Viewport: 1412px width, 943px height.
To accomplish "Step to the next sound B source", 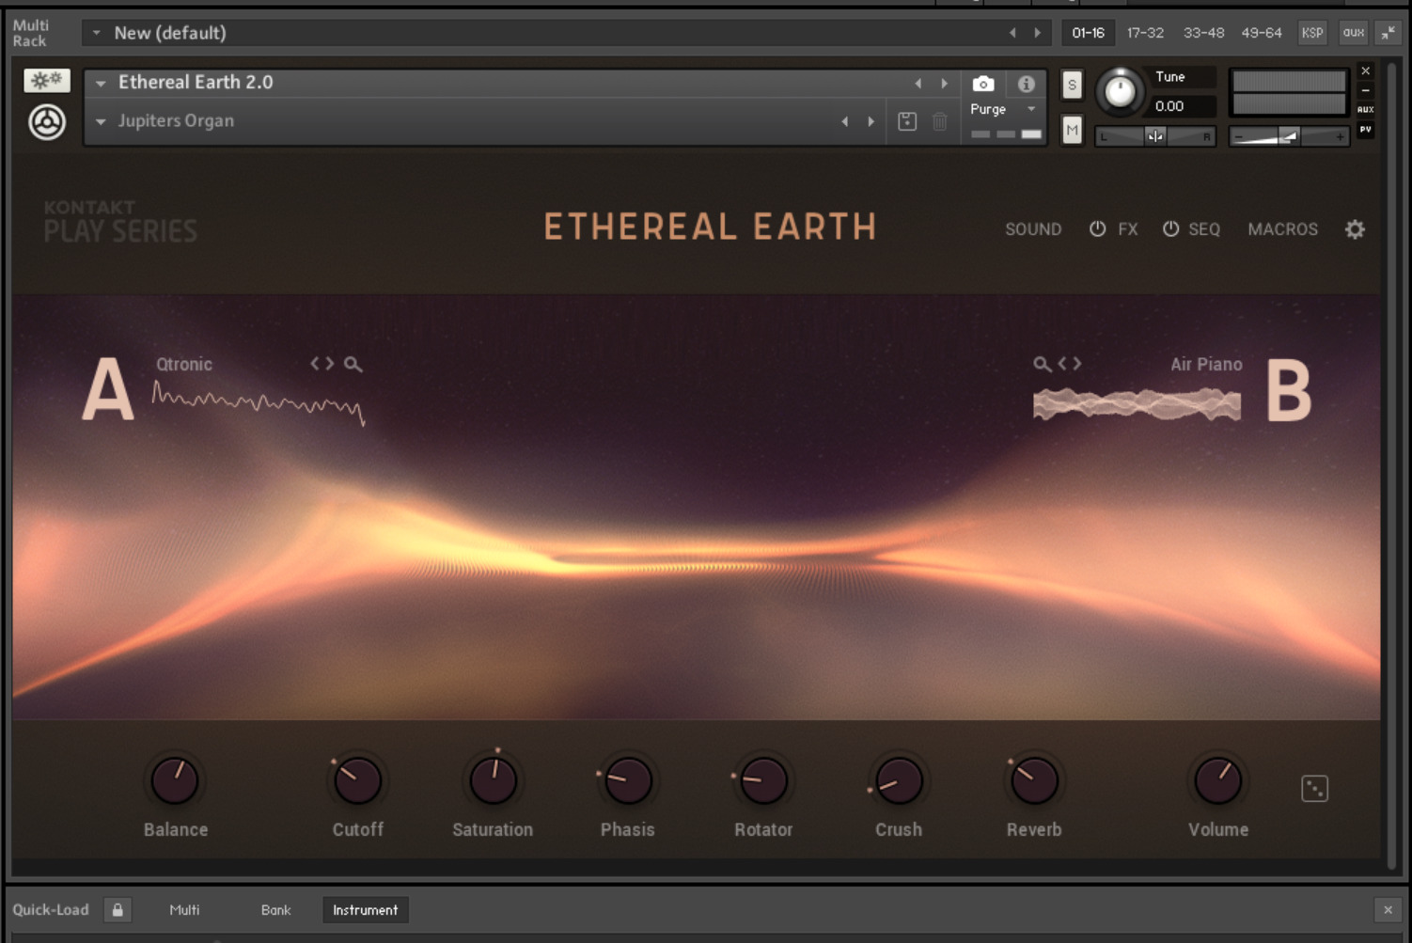I will 1076,363.
